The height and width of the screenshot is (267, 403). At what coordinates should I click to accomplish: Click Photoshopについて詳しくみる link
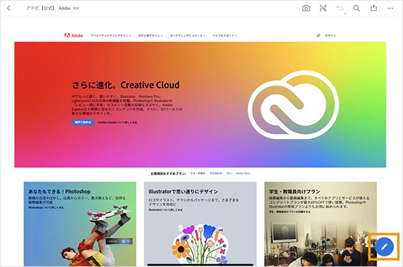click(46, 207)
